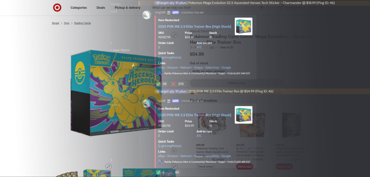Open the Google link in second embed
370x177 pixels.
tap(226, 156)
